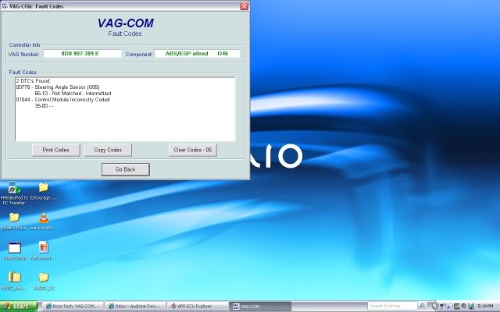The image size is (500, 312).
Task: Open the zipped folder icon on desktop
Action: pyautogui.click(x=13, y=278)
